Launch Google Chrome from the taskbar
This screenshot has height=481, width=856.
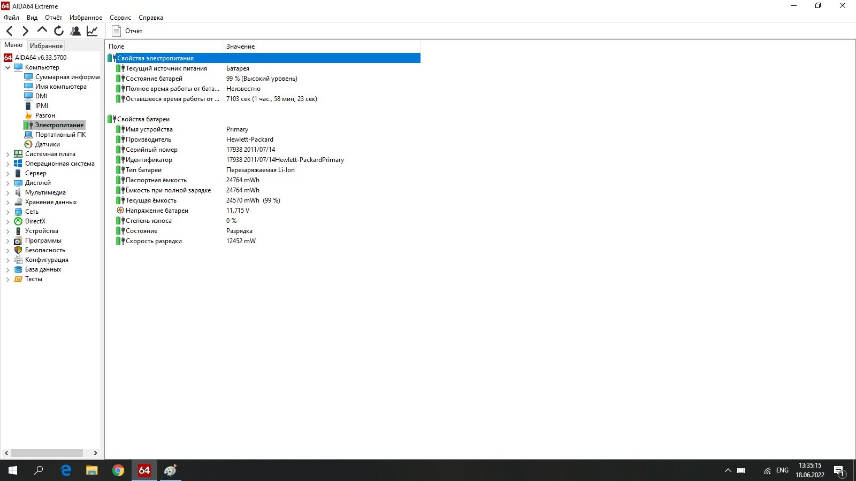[118, 470]
